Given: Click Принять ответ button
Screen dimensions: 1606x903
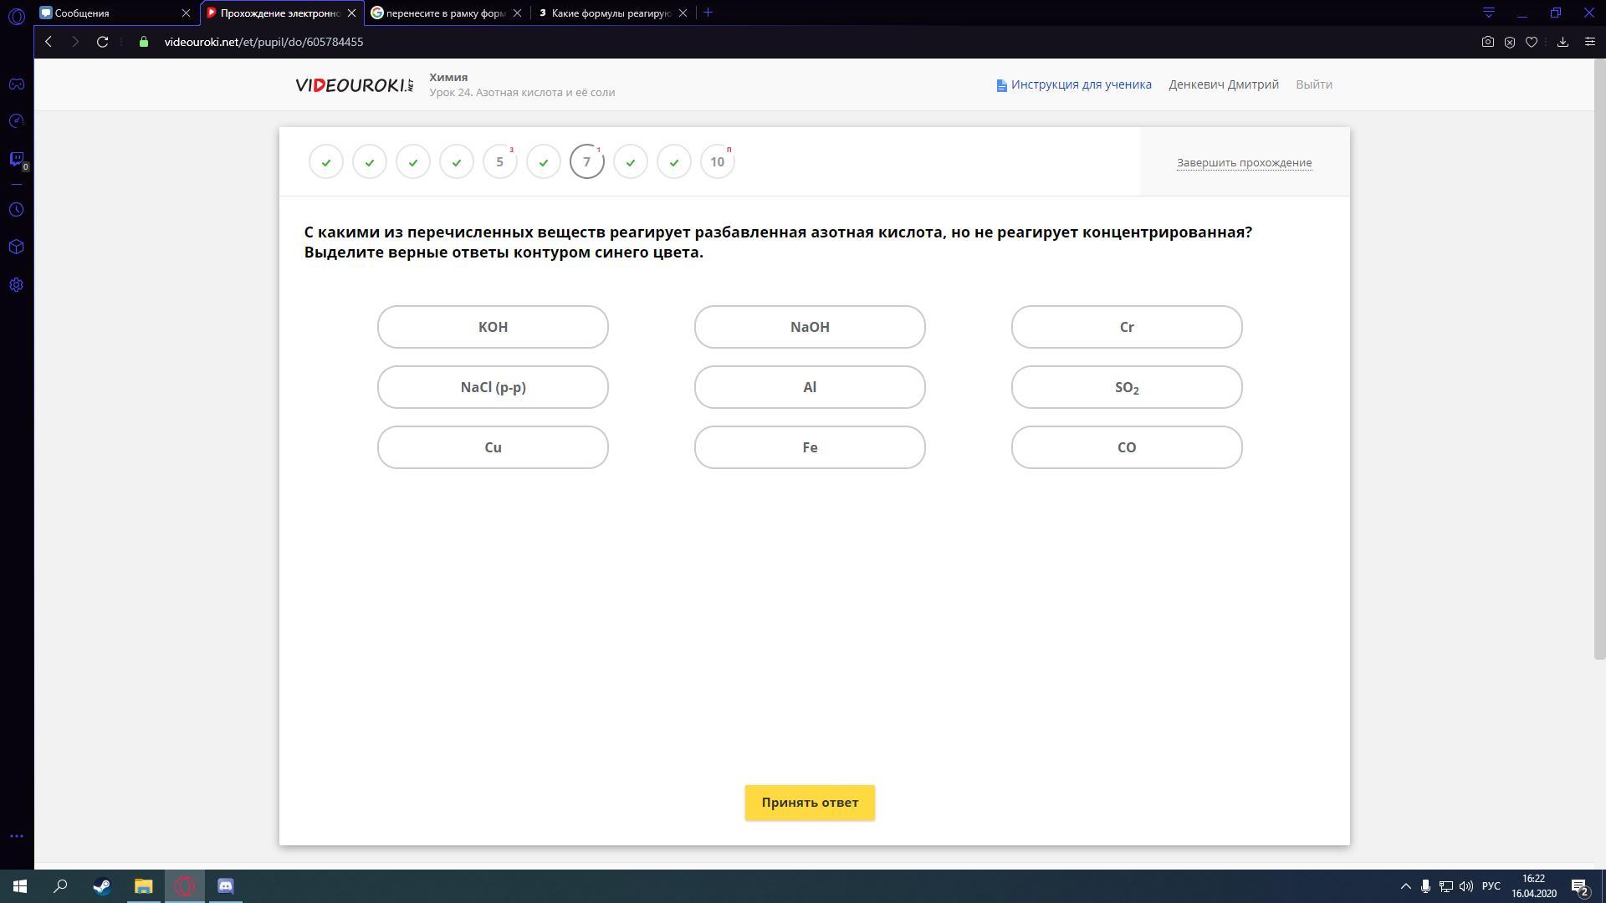Looking at the screenshot, I should click(x=810, y=803).
